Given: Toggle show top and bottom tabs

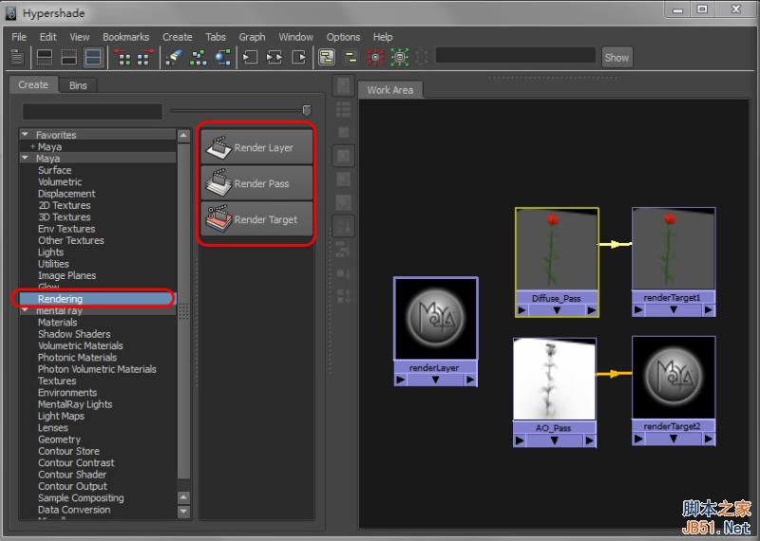Looking at the screenshot, I should (93, 58).
